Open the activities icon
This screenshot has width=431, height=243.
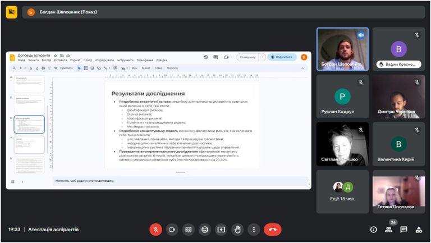[419, 230]
